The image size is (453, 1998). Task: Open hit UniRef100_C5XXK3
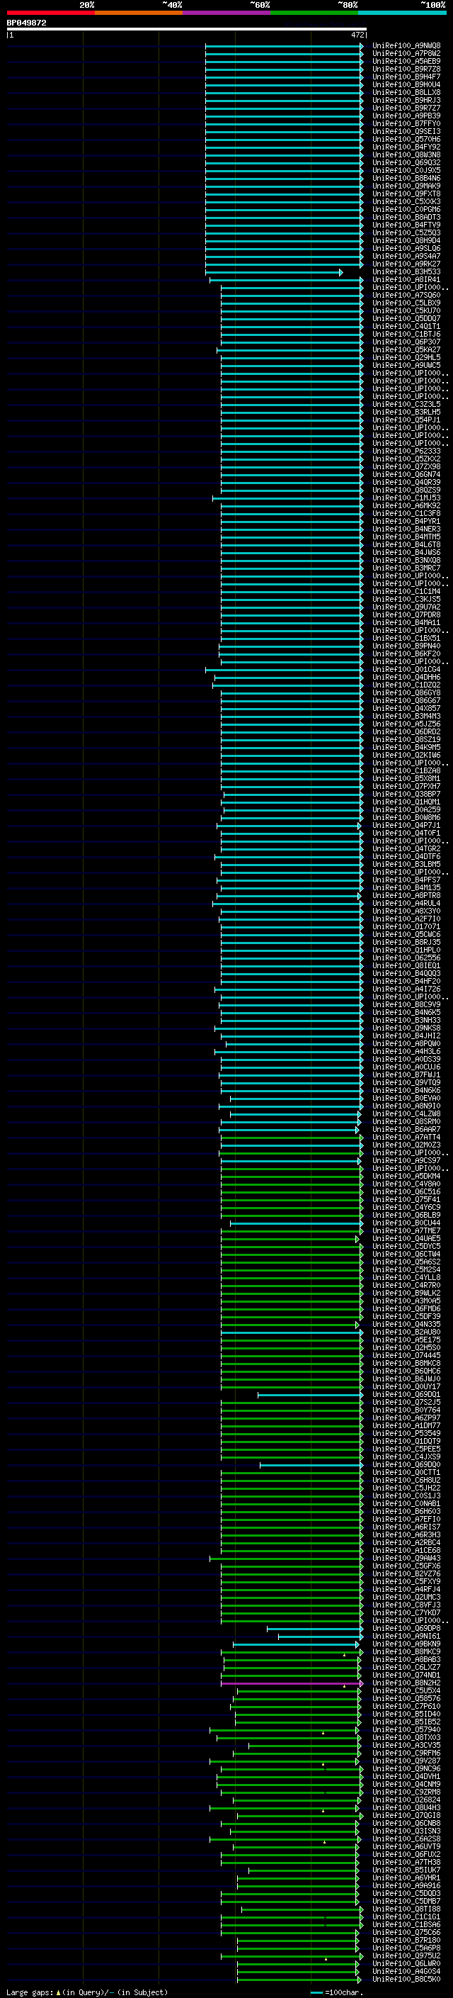[406, 202]
